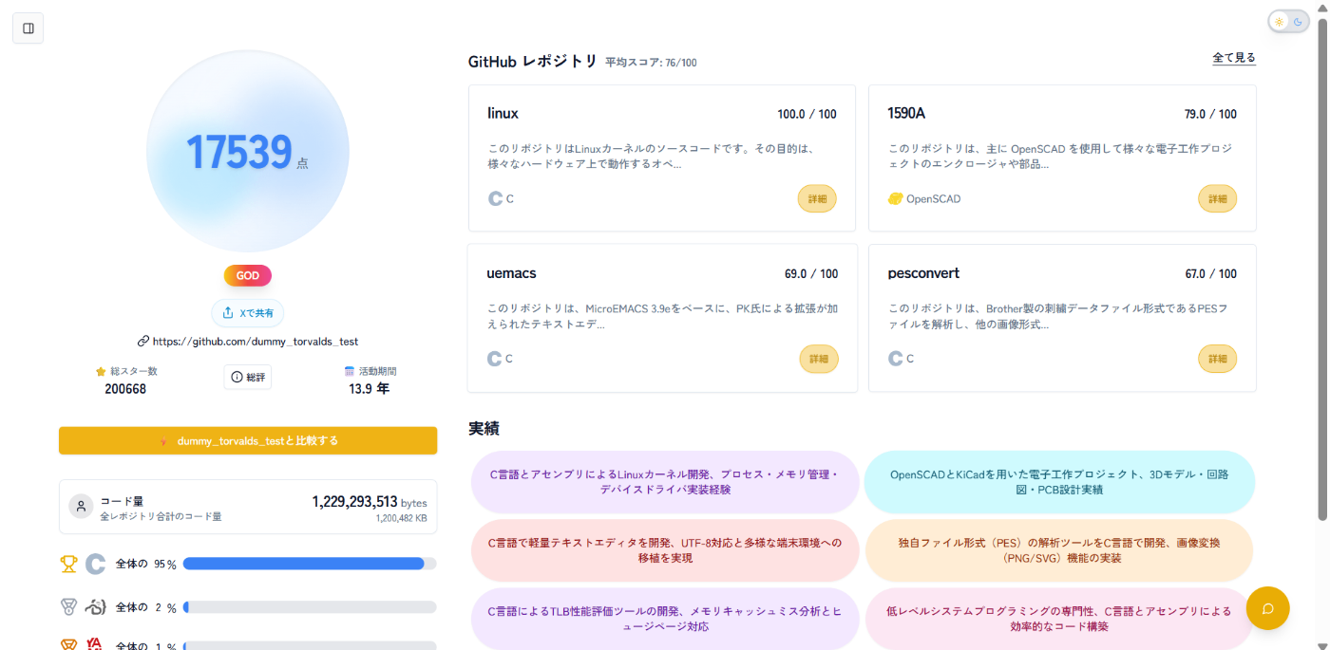The width and height of the screenshot is (1330, 650).
Task: Click the C icon in uemacs card
Action: pyautogui.click(x=494, y=359)
